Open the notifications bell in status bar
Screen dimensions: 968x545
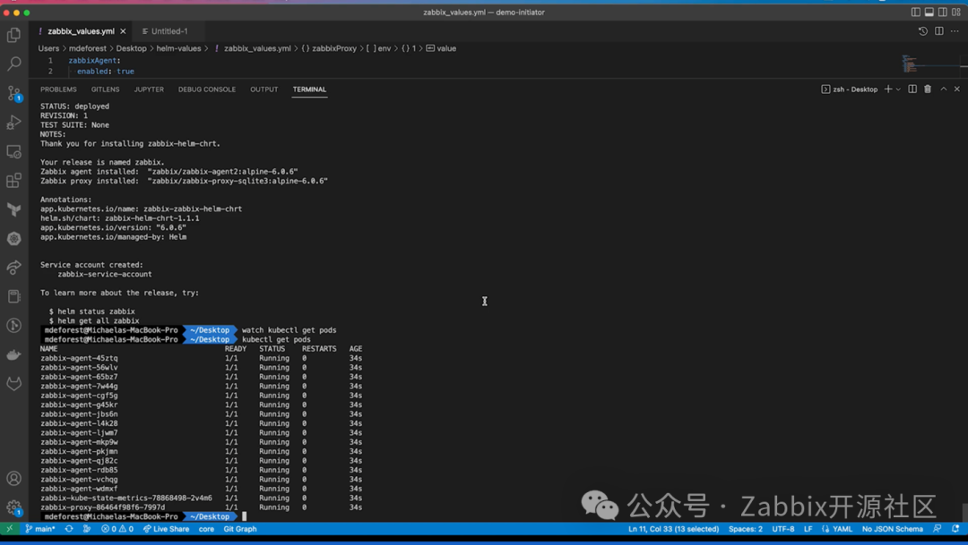955,529
